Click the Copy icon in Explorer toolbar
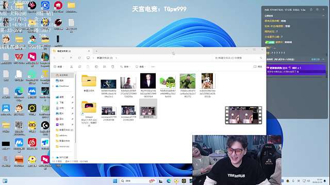 click(79, 67)
